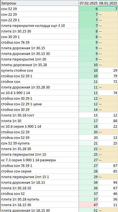Select value 94 for 'плита дорожная 1п 18.15'

(x=108, y=183)
